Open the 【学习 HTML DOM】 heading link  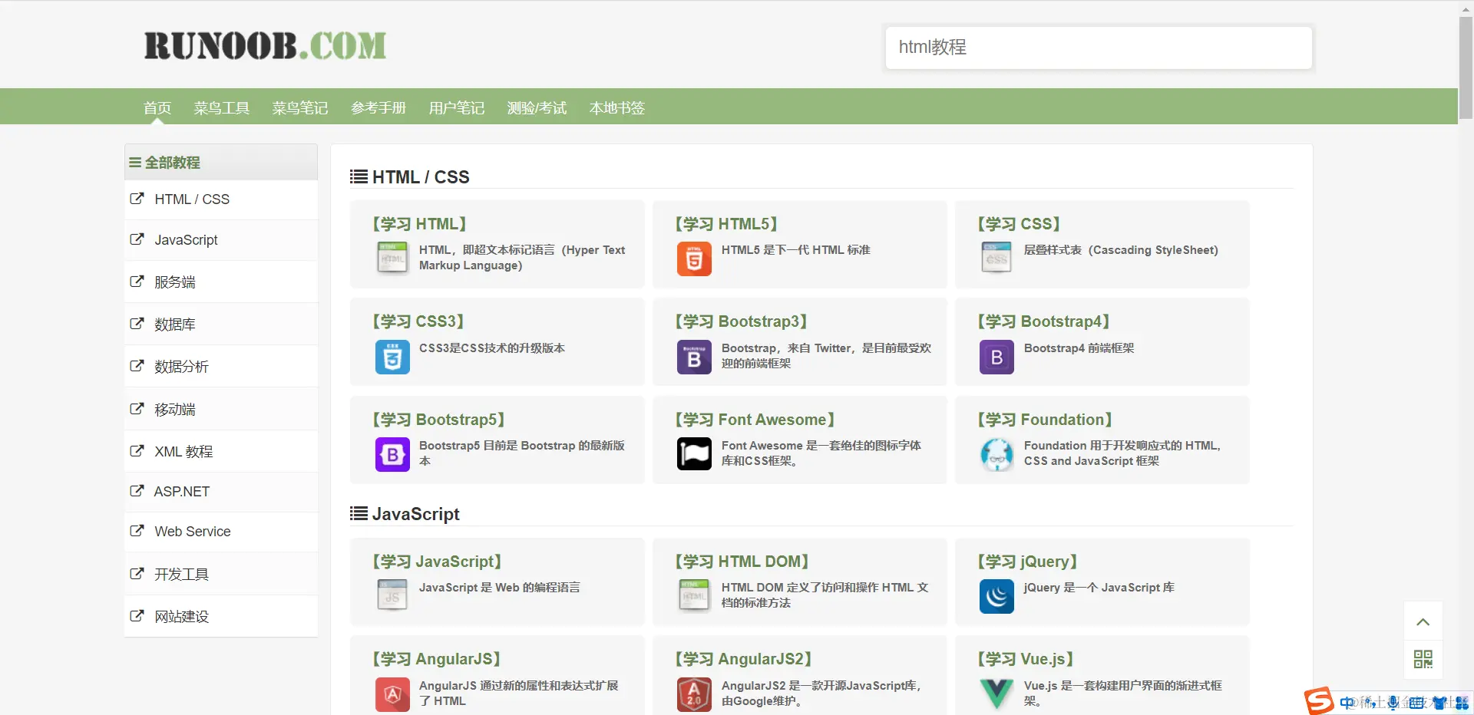click(x=742, y=562)
